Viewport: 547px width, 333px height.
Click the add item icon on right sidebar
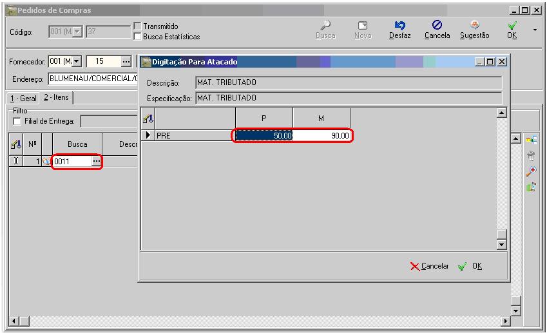click(x=532, y=139)
